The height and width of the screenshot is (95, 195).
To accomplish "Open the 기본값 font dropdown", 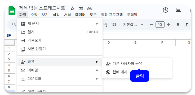I will coord(133,25).
